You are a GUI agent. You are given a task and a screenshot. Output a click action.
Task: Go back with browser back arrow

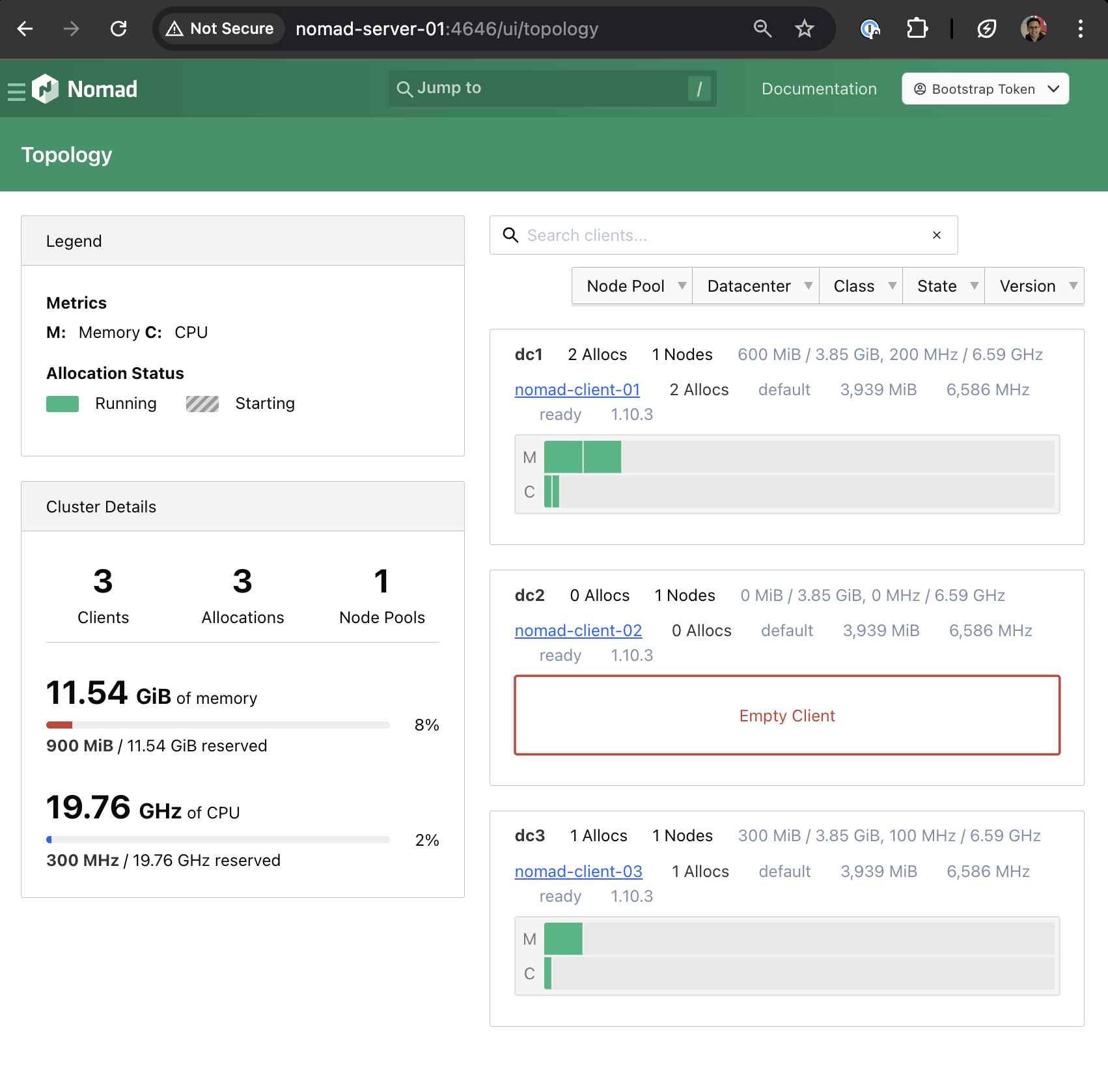pos(25,29)
